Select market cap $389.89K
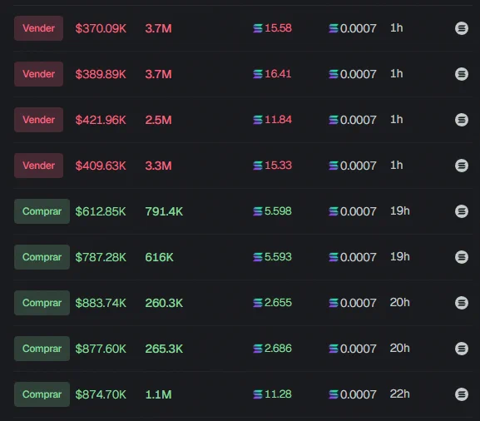Screen dimensions: 480x421 [x=101, y=74]
